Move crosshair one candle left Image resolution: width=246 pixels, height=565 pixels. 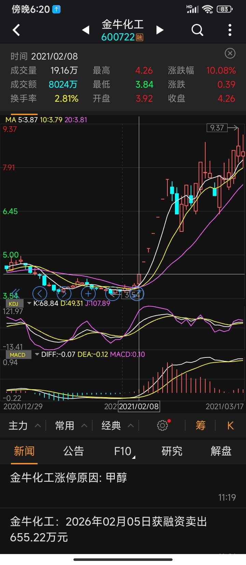[x=40, y=293]
